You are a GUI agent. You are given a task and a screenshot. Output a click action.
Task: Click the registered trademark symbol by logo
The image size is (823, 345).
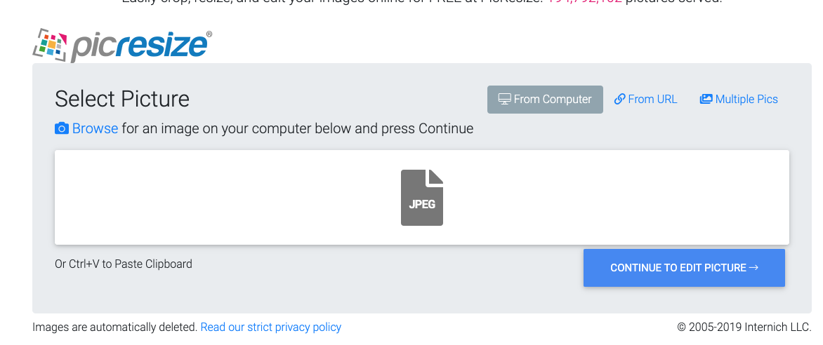click(209, 34)
